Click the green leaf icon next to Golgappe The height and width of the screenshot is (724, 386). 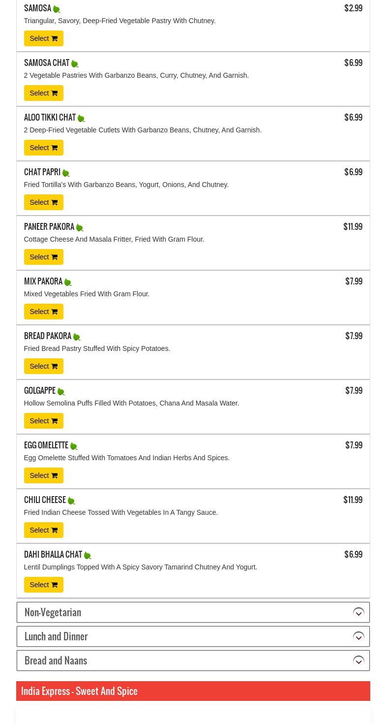[x=61, y=392]
